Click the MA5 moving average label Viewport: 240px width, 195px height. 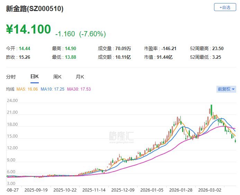pos(28,89)
